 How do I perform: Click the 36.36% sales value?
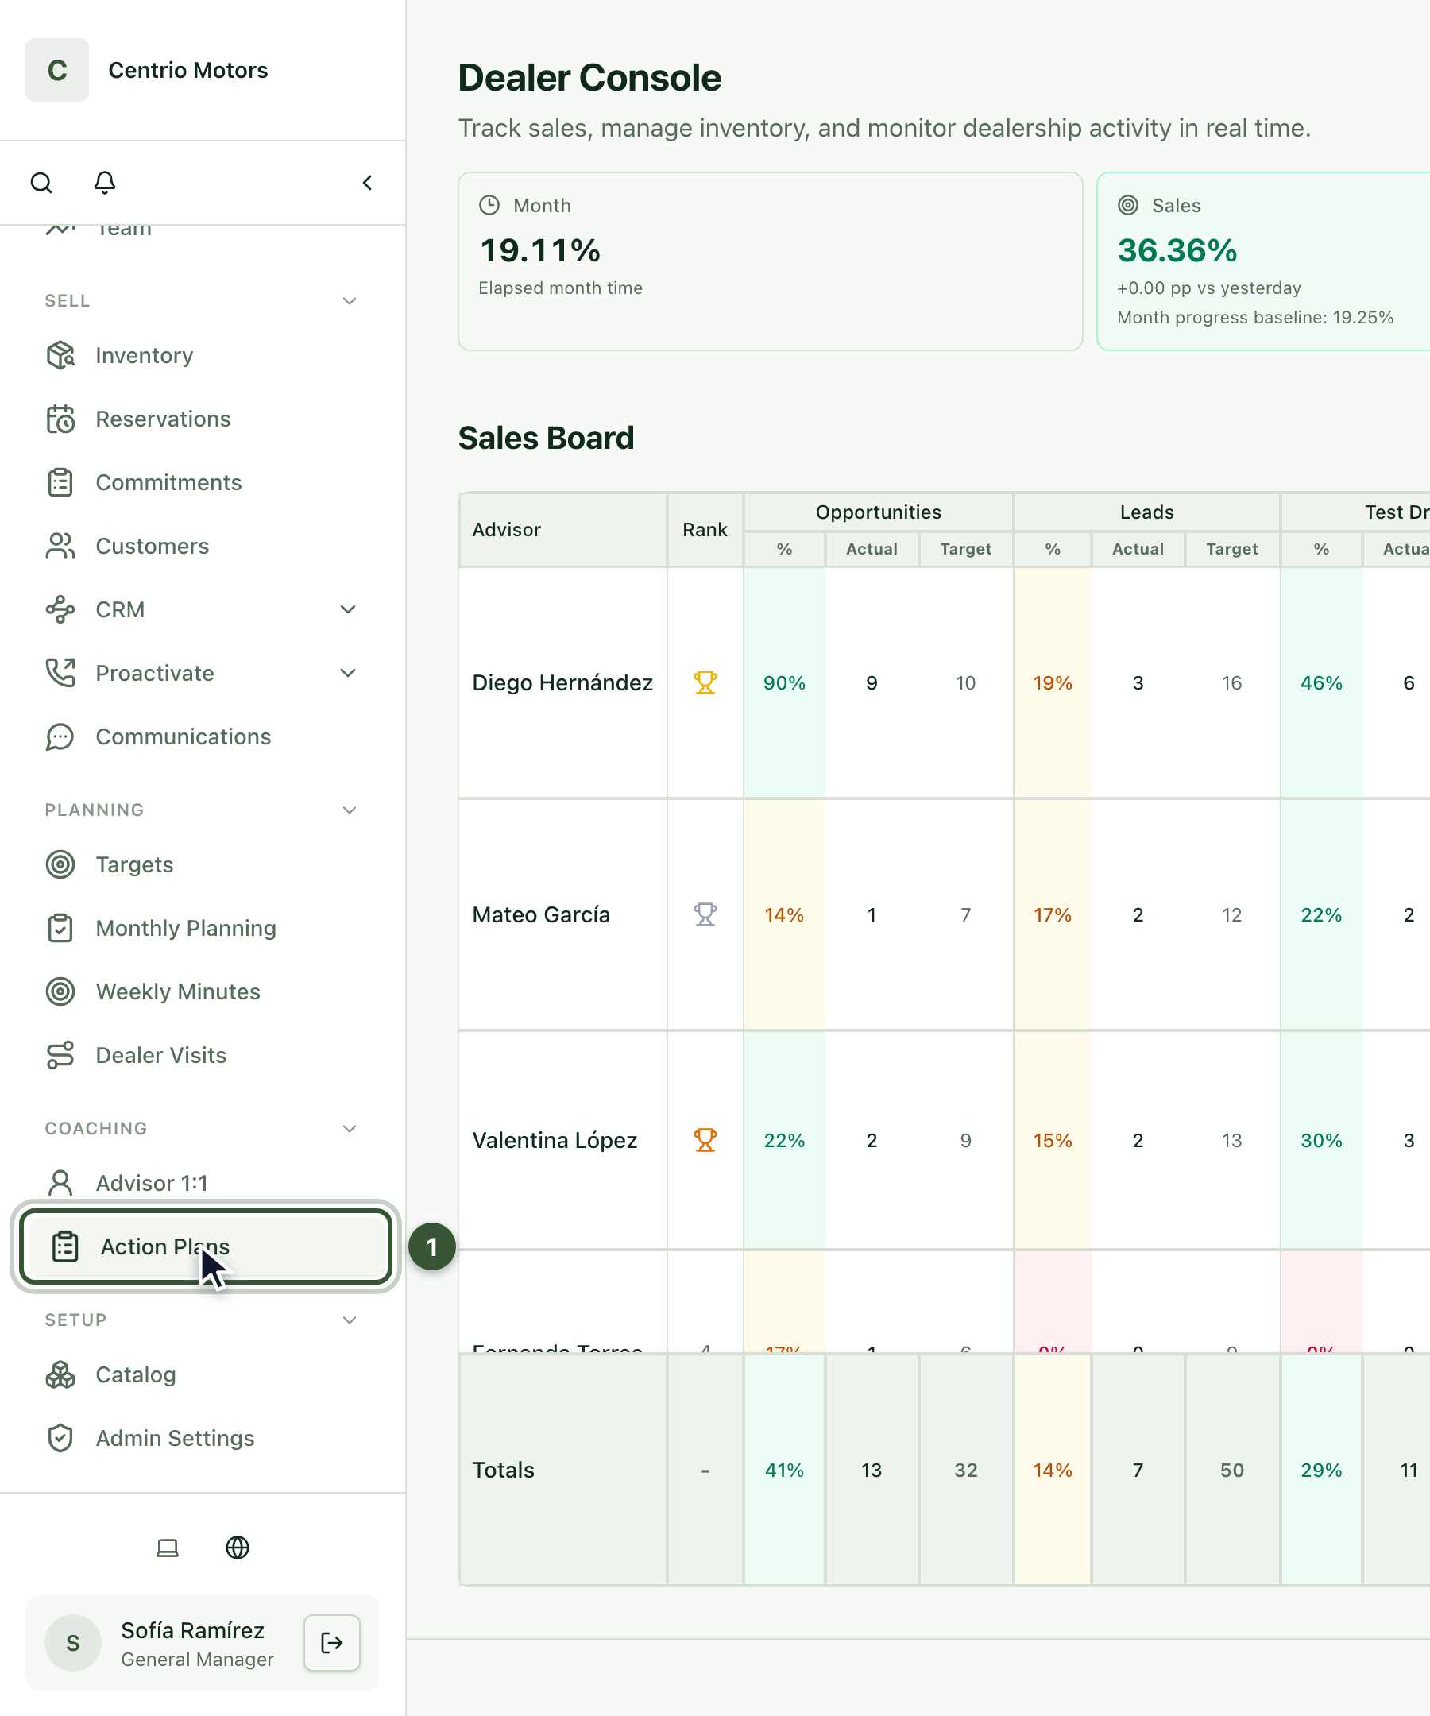click(x=1177, y=251)
